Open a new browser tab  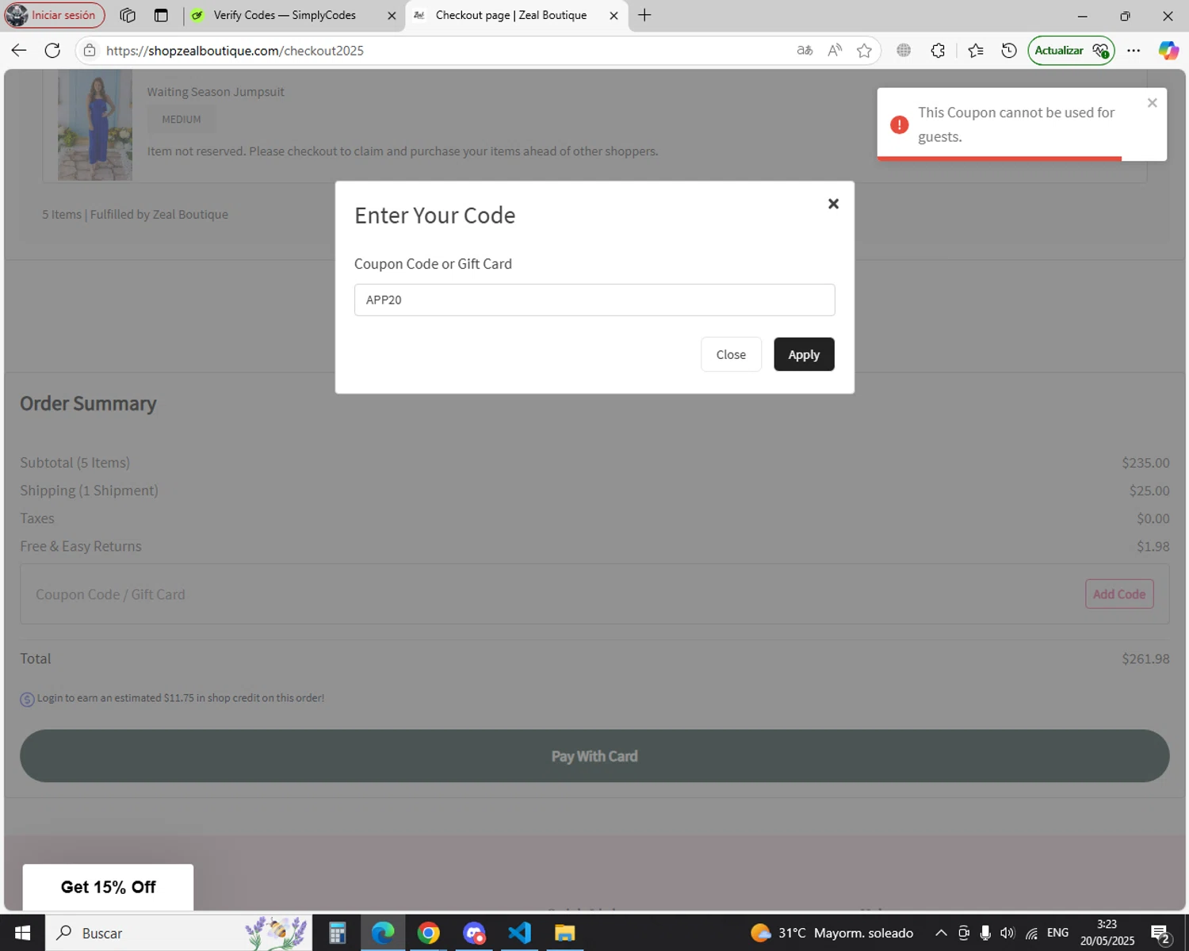point(644,15)
